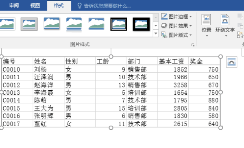Click the name 王大为
The height and width of the screenshot is (148, 244).
[44, 108]
